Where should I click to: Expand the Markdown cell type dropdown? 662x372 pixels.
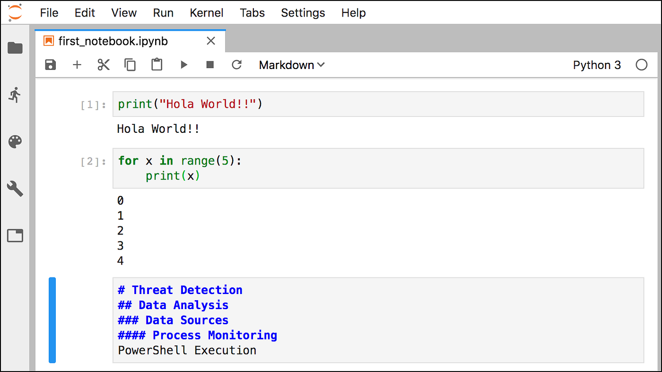(292, 65)
